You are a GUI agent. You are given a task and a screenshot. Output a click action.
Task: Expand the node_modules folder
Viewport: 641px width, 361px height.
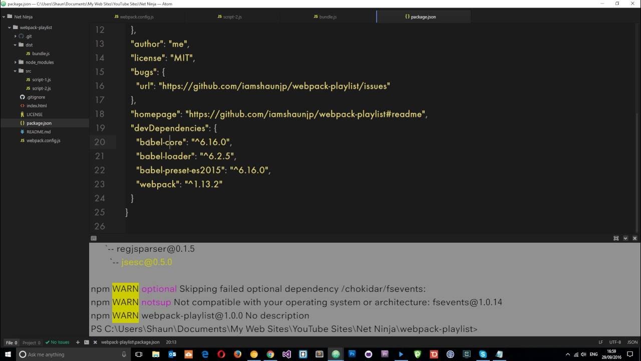[x=16, y=62]
